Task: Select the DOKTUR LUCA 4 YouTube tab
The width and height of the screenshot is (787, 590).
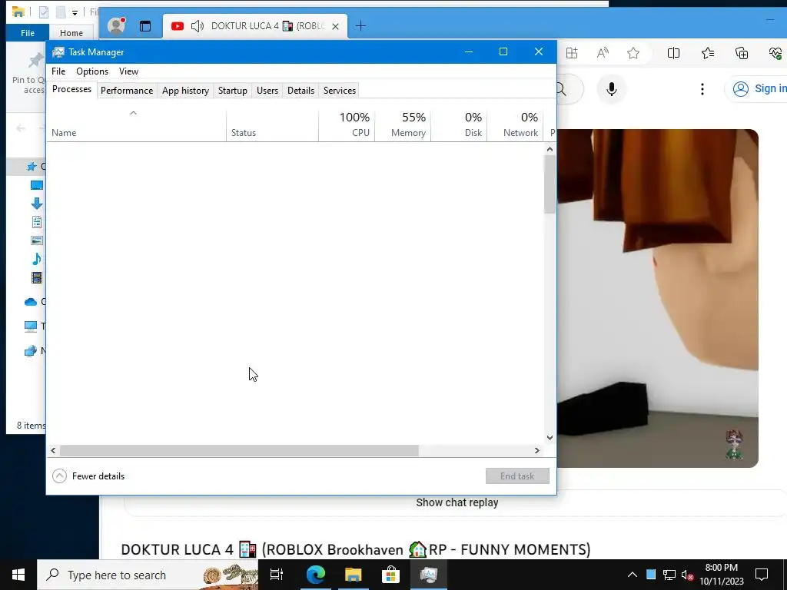Action: [x=255, y=26]
